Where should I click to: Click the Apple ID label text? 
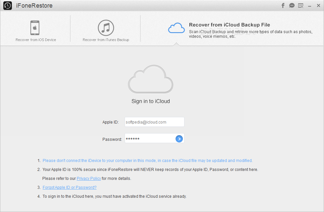(110, 122)
